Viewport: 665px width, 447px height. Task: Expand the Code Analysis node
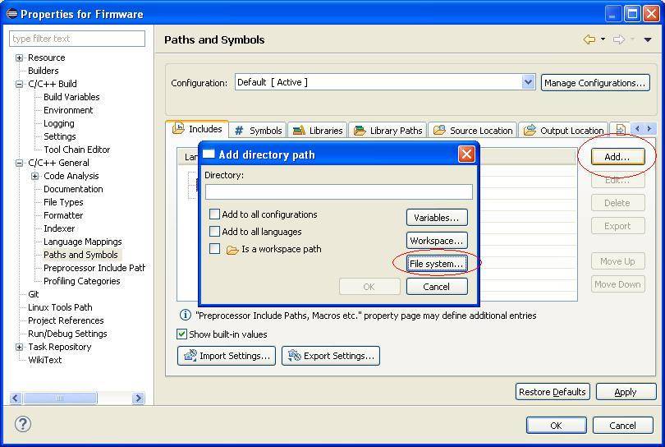(34, 176)
